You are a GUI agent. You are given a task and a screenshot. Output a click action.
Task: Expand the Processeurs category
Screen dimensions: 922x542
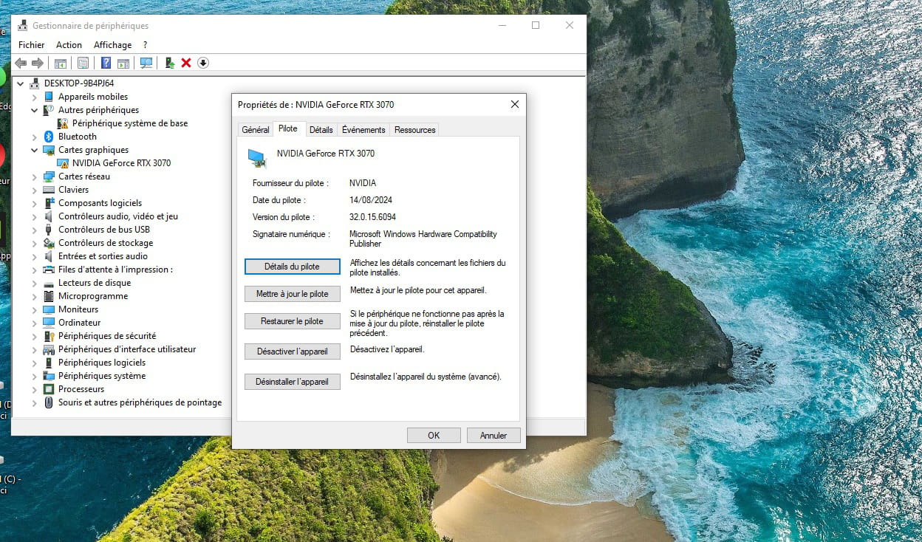[34, 389]
